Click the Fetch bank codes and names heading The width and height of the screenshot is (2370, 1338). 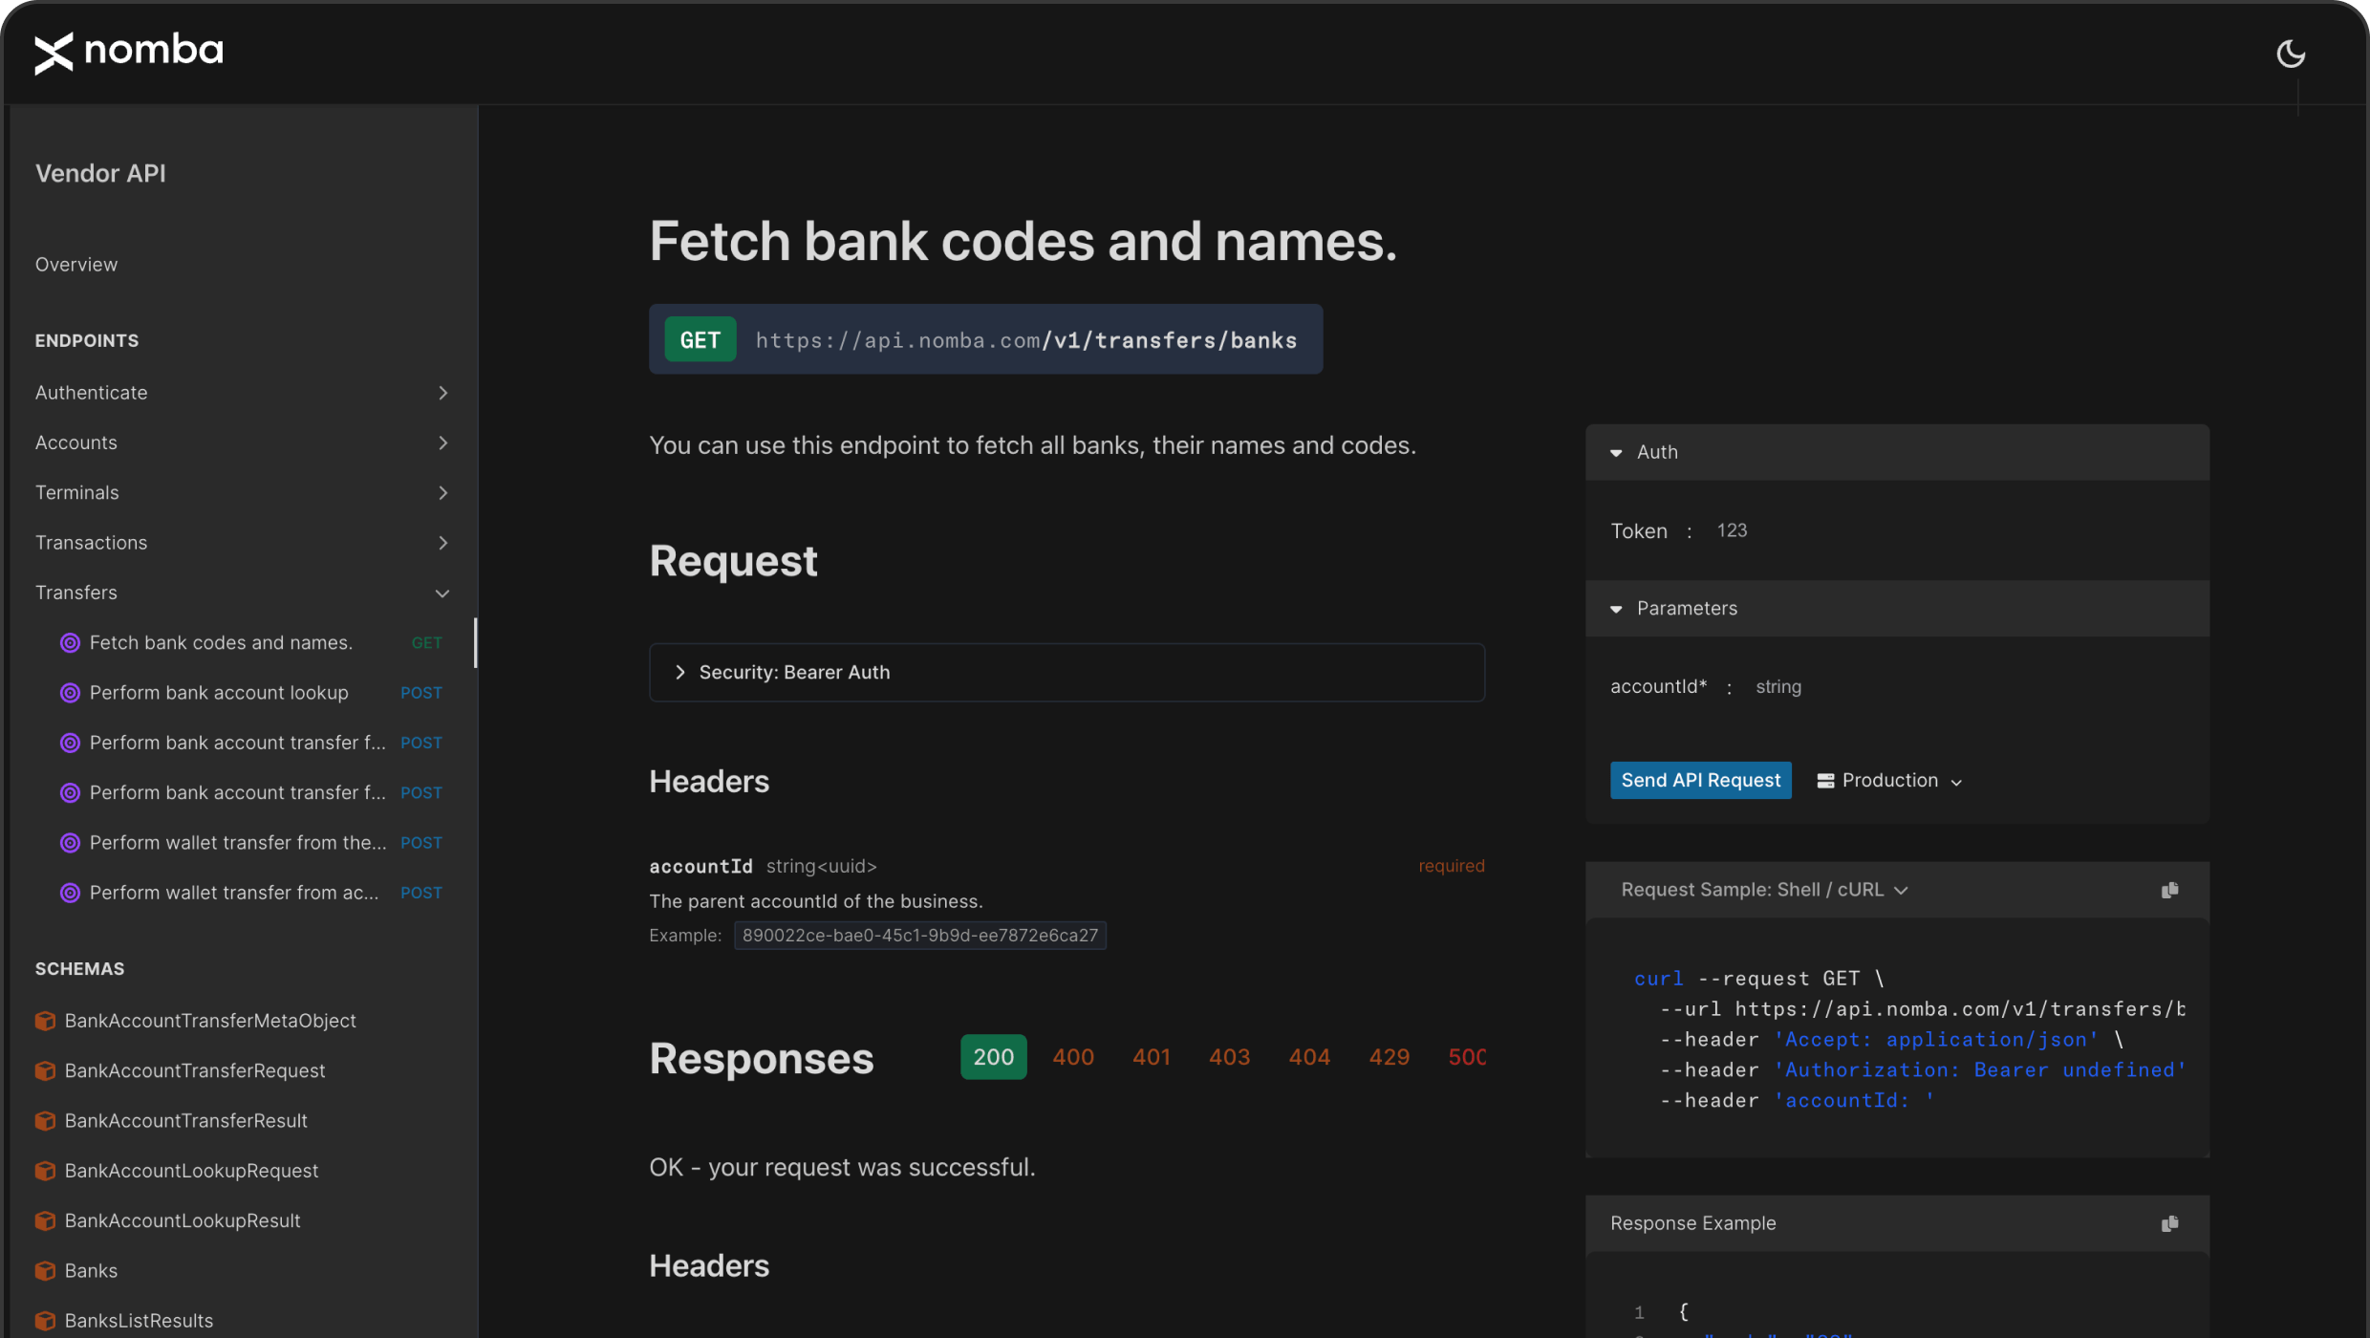coord(1023,241)
